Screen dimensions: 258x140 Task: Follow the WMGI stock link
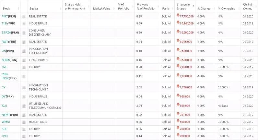[5, 122]
